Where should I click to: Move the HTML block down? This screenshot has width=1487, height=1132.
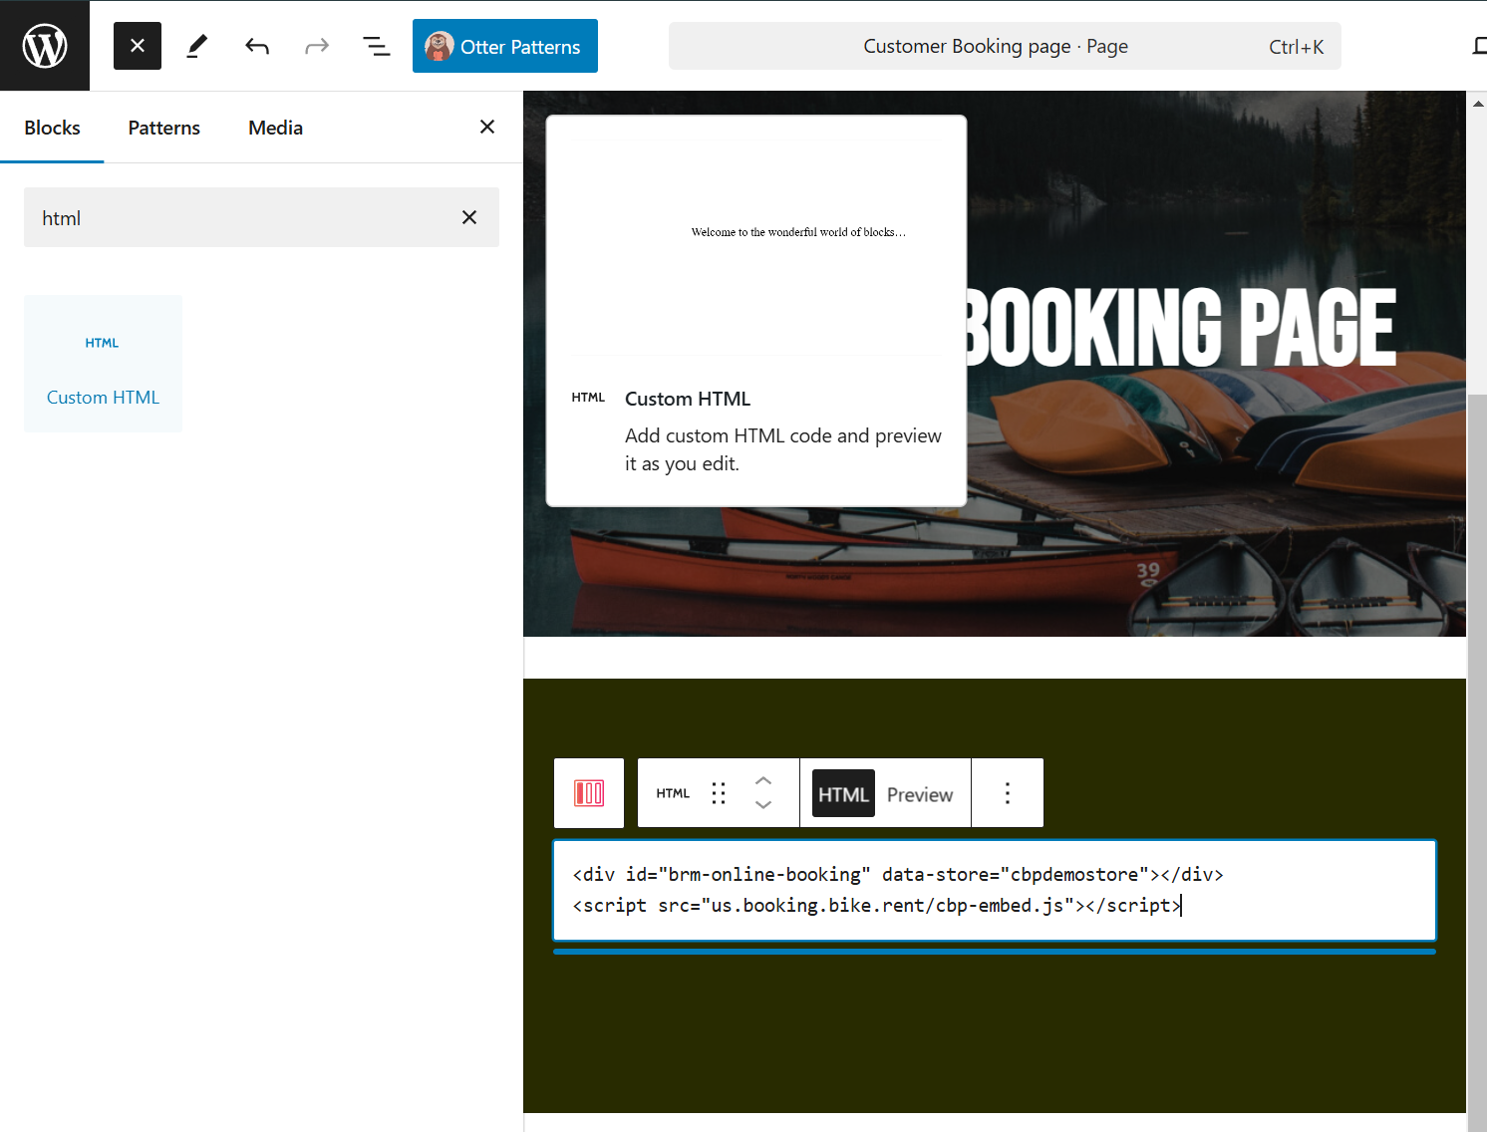[763, 805]
